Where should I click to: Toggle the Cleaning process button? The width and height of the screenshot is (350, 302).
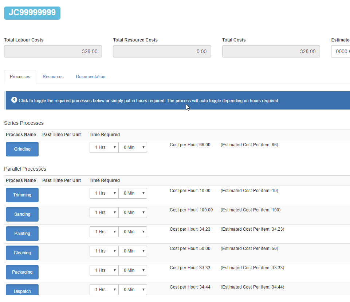22,253
